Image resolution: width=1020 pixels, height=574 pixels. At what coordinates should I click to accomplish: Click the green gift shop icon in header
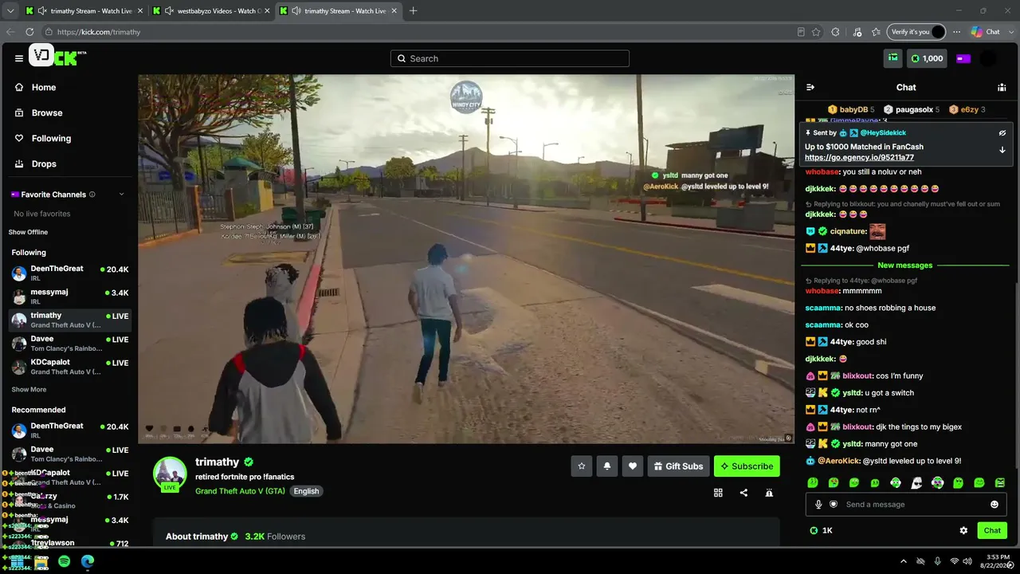[893, 58]
